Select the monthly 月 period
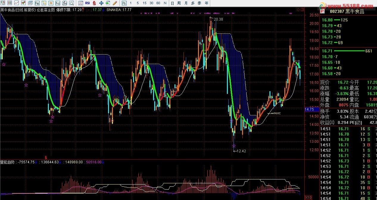The width and height of the screenshot is (377, 200). 186,3
